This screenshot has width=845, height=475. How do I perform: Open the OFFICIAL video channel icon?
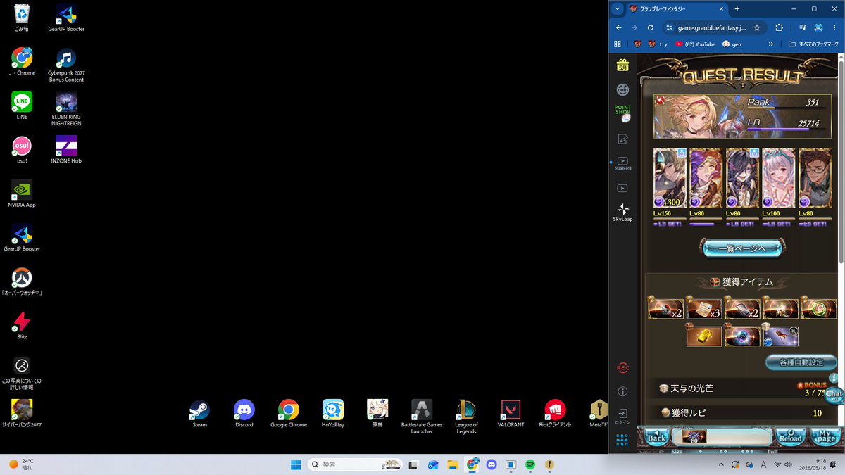(622, 163)
